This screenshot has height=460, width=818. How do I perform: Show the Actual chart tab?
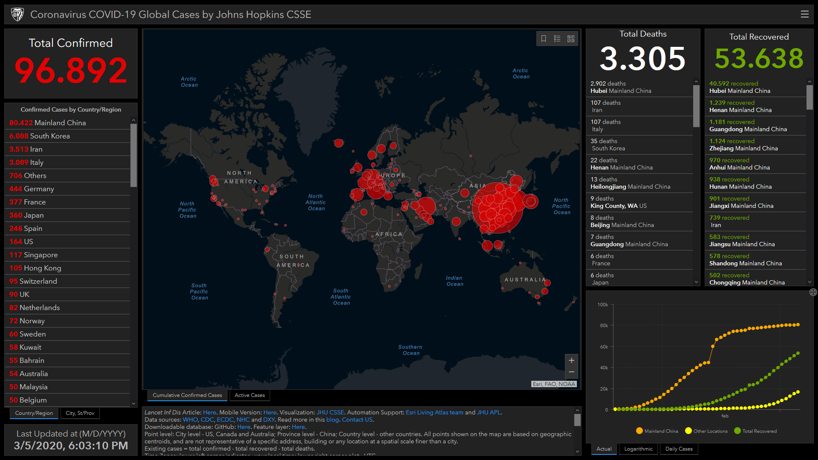point(604,449)
